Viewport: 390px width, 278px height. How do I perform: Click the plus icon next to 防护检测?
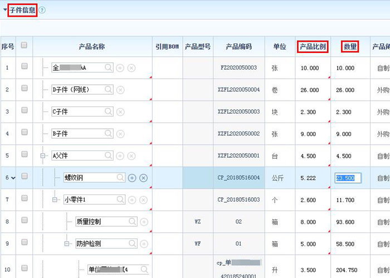[144, 244]
